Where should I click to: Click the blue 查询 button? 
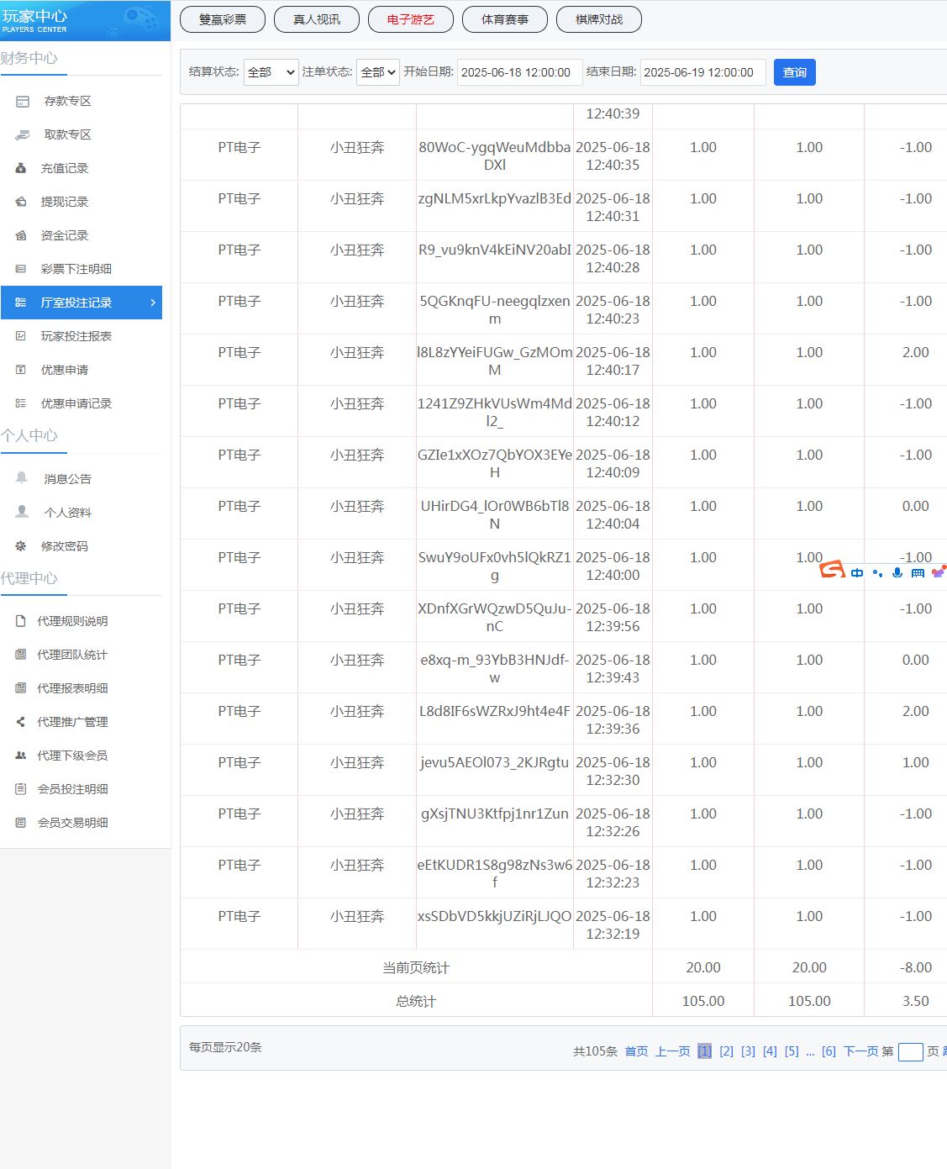click(x=794, y=72)
